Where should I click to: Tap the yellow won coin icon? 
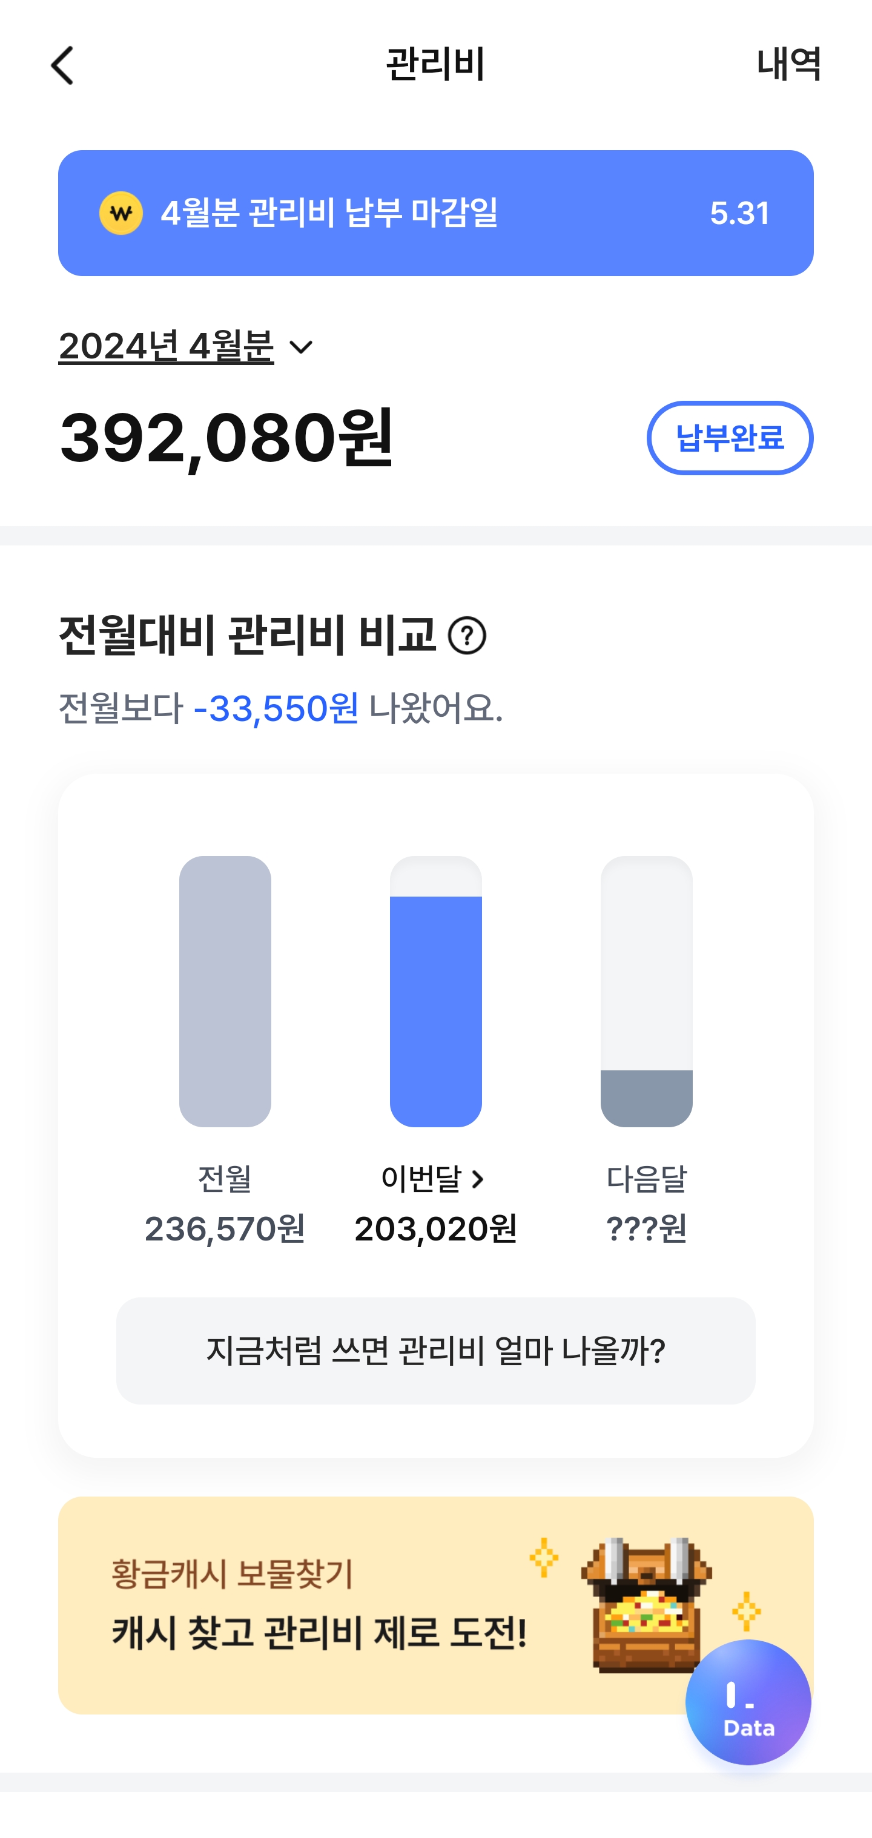(x=121, y=213)
